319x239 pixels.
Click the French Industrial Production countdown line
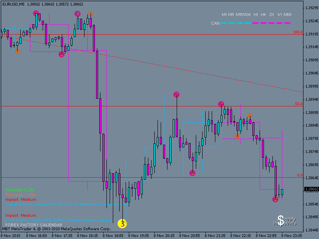pyautogui.click(x=67, y=204)
